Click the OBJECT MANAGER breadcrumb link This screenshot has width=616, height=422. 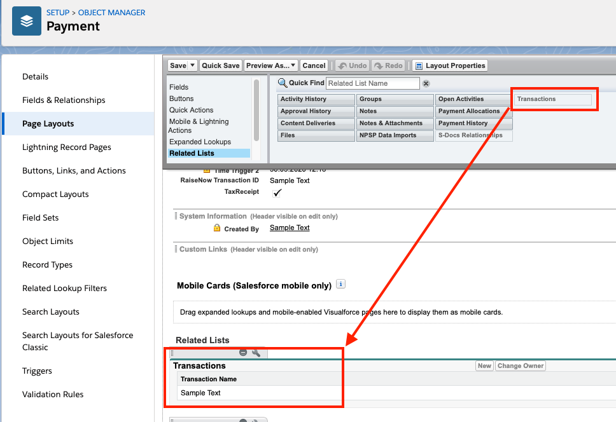click(111, 13)
